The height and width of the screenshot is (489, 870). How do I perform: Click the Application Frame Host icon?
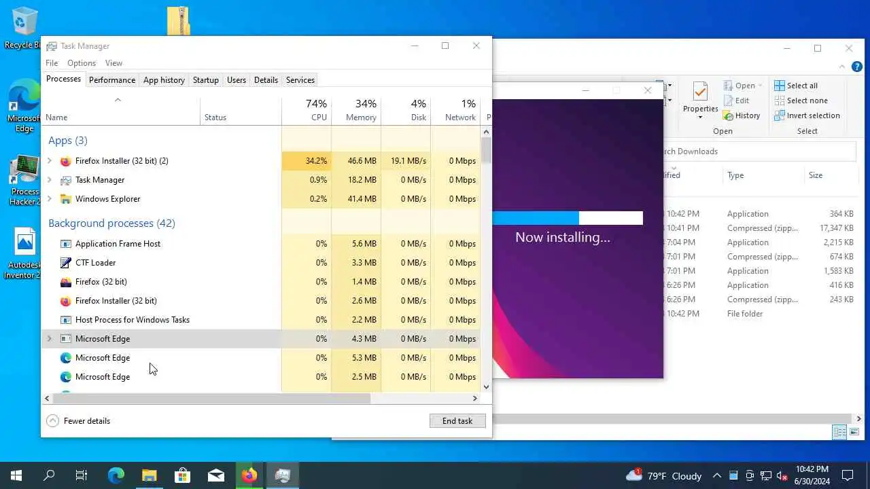click(66, 244)
